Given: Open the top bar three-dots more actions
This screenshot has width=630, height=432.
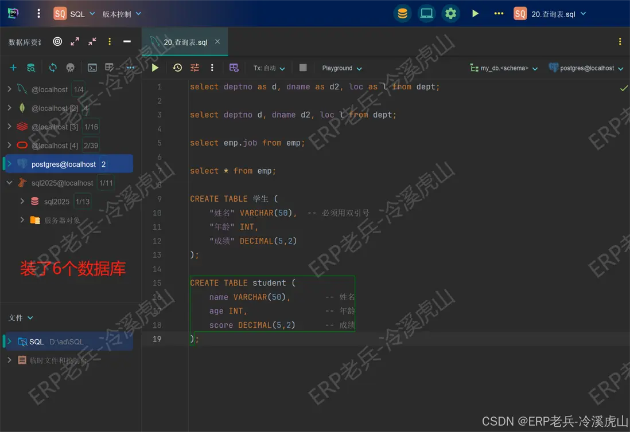Looking at the screenshot, I should click(x=499, y=14).
